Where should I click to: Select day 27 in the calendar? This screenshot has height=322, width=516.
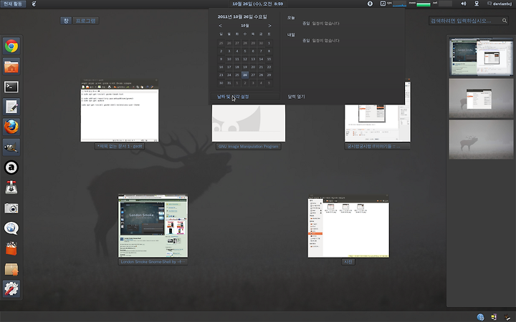pos(253,75)
